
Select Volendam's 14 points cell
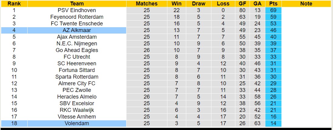click(x=273, y=123)
